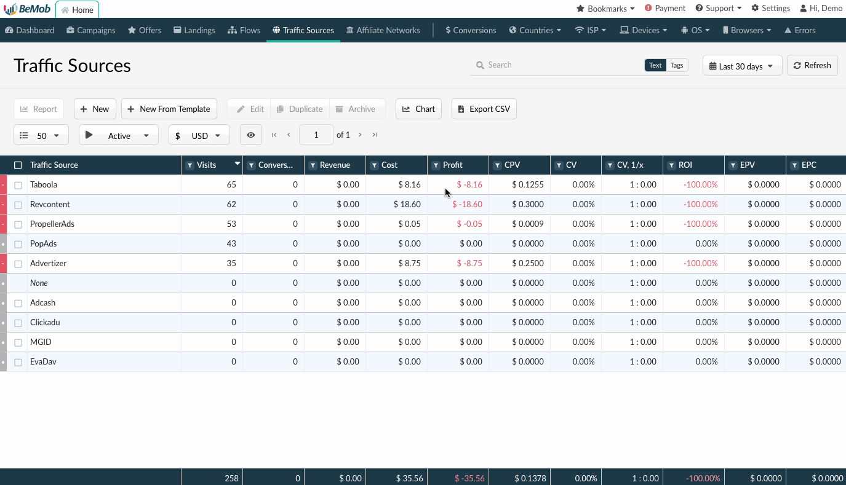
Task: Check the Advertizer row checkbox
Action: click(x=18, y=264)
